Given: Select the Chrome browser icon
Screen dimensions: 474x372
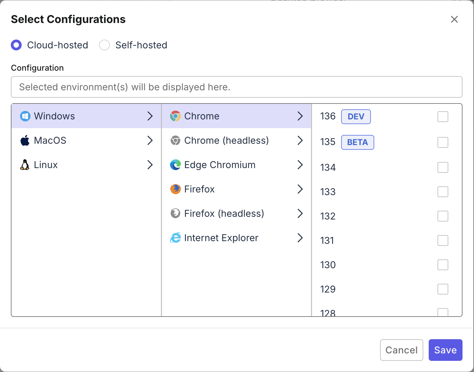Looking at the screenshot, I should [175, 116].
